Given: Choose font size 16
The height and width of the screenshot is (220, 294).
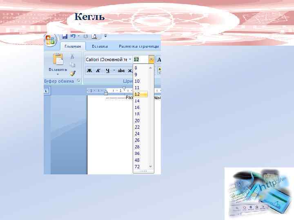Looking at the screenshot, I should (140, 107).
